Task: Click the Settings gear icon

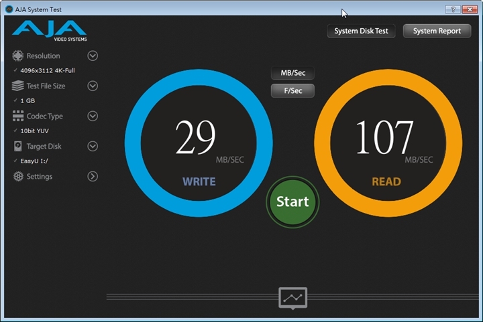Action: click(18, 176)
